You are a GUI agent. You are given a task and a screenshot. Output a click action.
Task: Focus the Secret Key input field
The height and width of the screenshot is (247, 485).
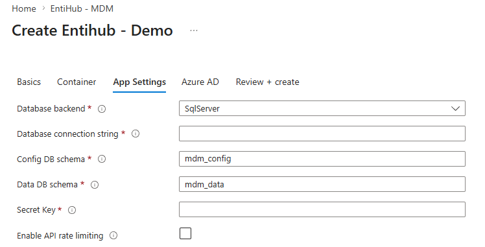[x=322, y=209]
